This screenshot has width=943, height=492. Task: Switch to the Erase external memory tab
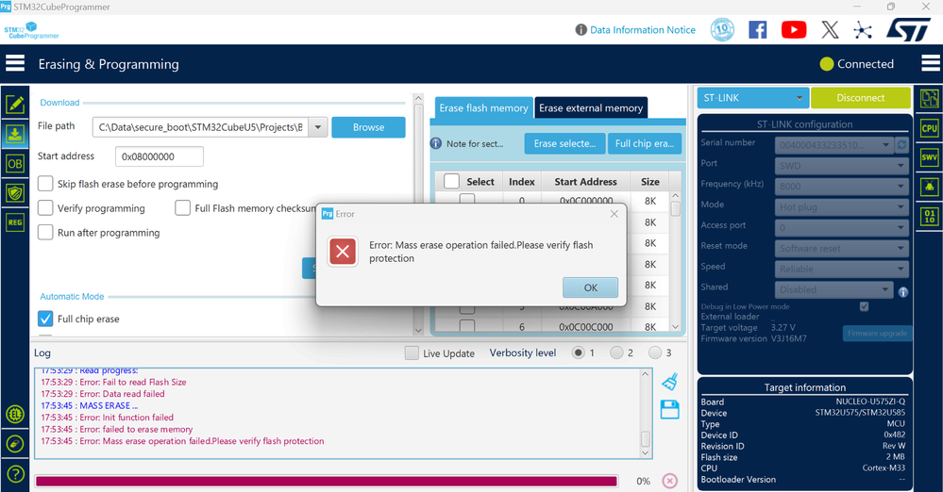[591, 108]
